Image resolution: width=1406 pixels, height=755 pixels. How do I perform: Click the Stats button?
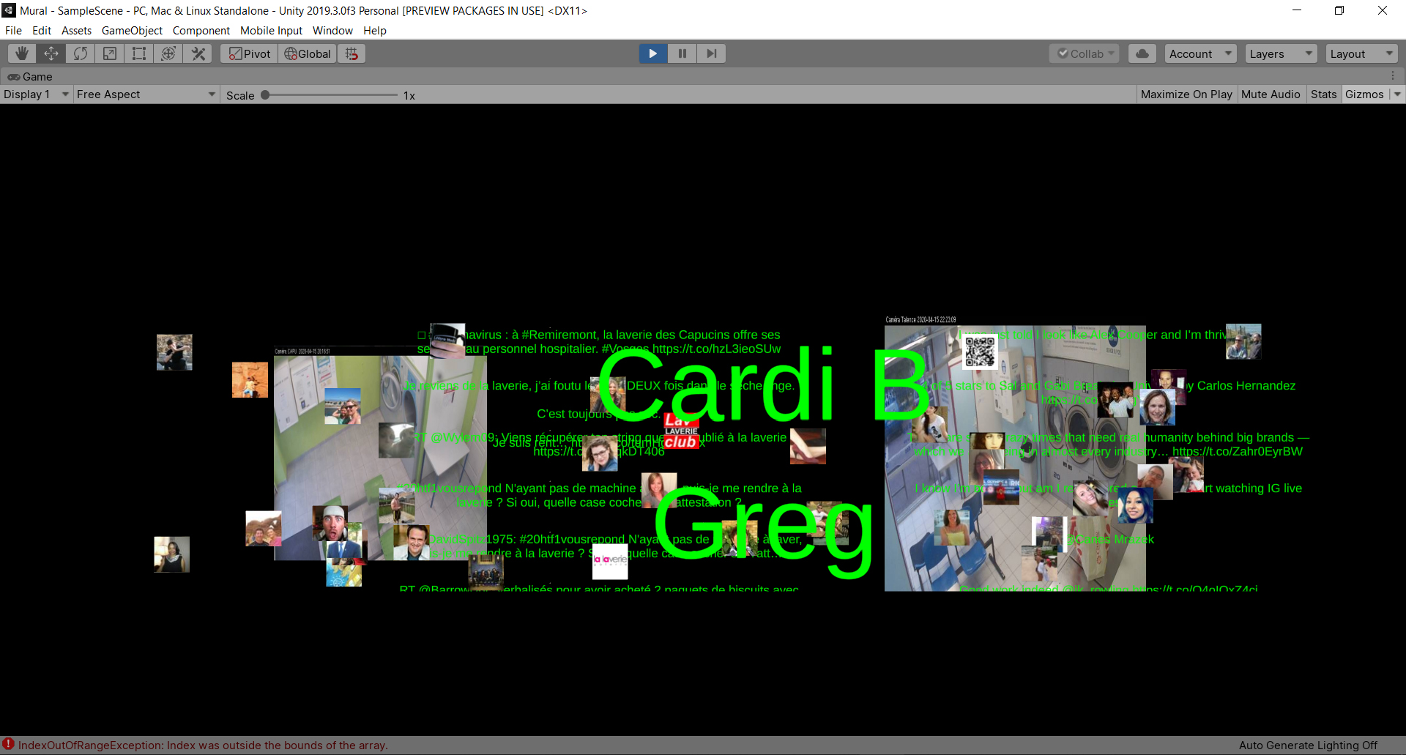pyautogui.click(x=1323, y=94)
